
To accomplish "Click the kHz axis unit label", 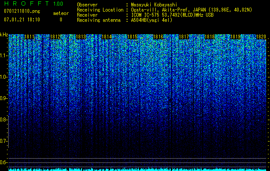I will (4, 35).
